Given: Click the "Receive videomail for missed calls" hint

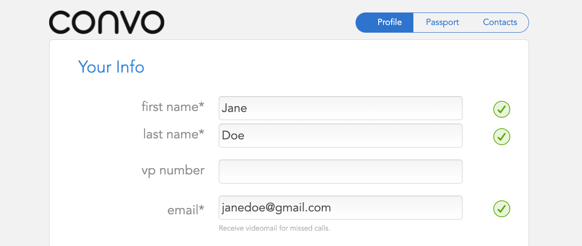Looking at the screenshot, I should point(274,228).
